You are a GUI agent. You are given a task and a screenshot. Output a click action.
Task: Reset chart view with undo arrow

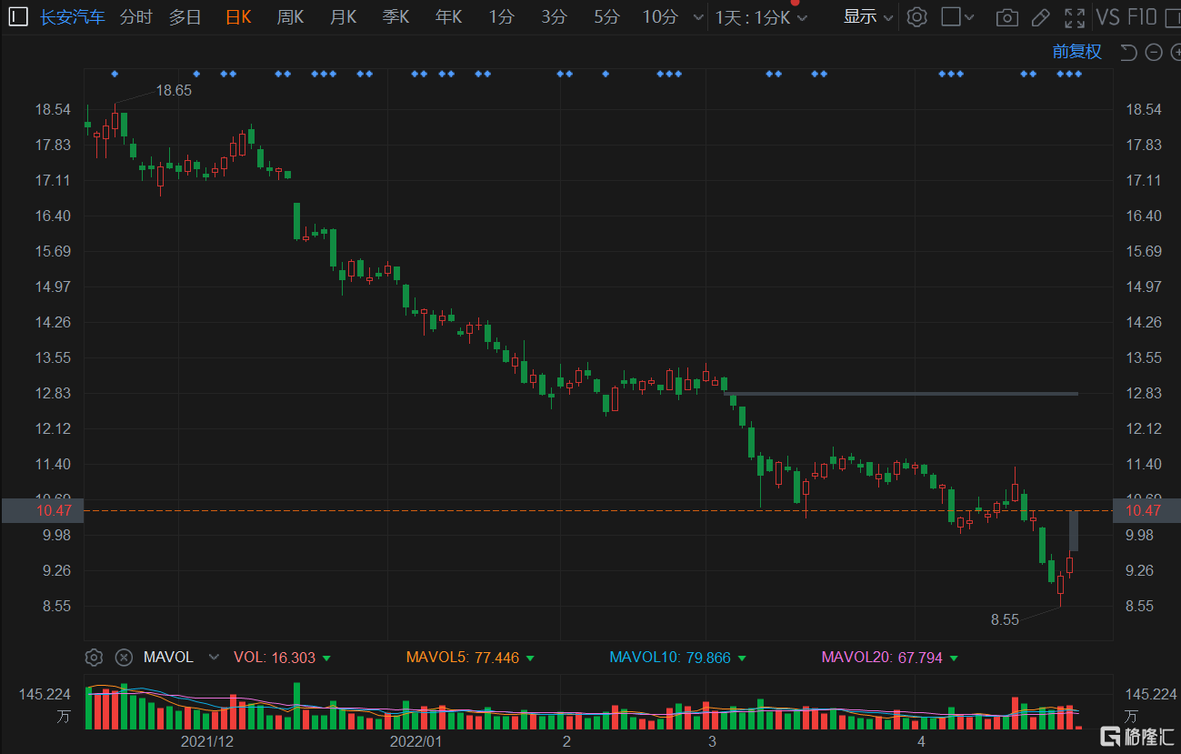coord(1129,52)
